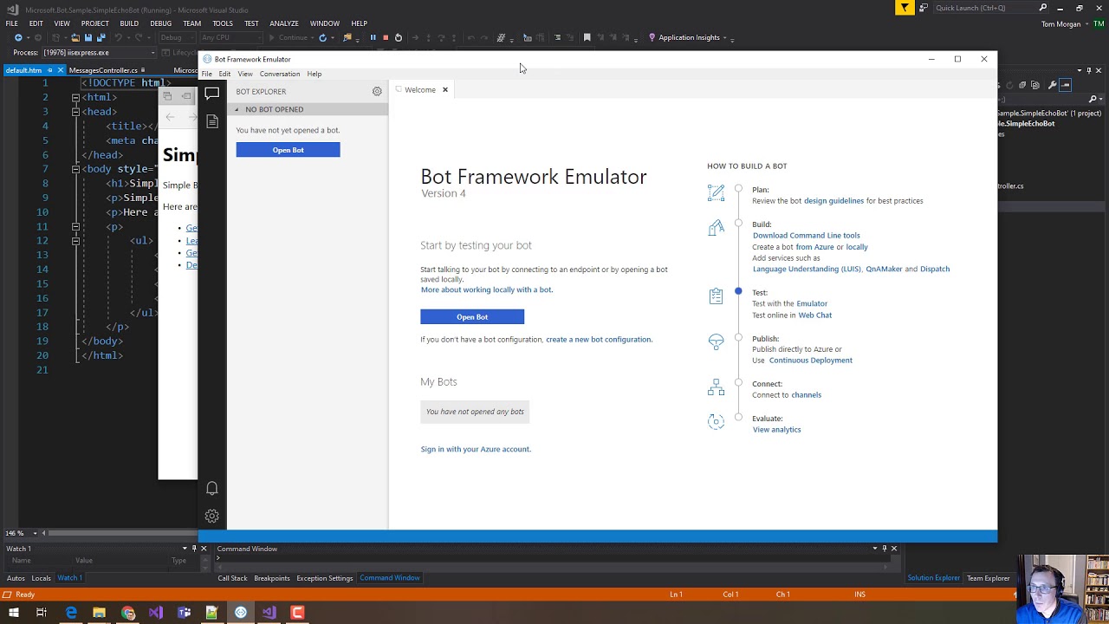Screen dimensions: 1109x624
Task: Open Watch 1 window position dropdown
Action: click(185, 549)
